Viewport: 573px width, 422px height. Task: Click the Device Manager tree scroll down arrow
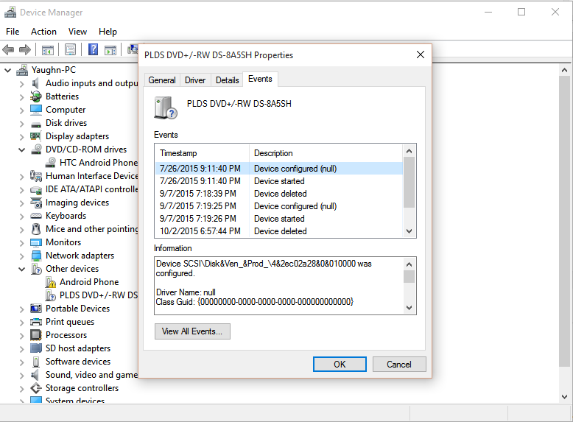pos(564,396)
